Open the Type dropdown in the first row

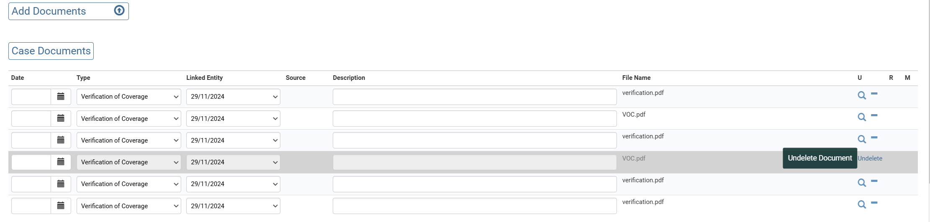coord(128,97)
